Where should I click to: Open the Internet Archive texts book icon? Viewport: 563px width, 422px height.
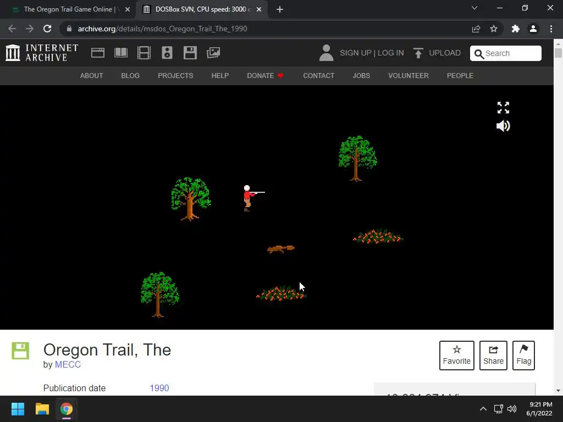[120, 53]
